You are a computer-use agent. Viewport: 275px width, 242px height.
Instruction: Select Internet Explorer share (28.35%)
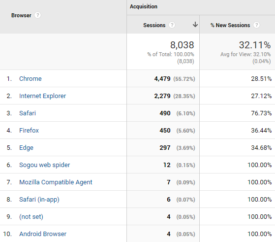click(184, 96)
